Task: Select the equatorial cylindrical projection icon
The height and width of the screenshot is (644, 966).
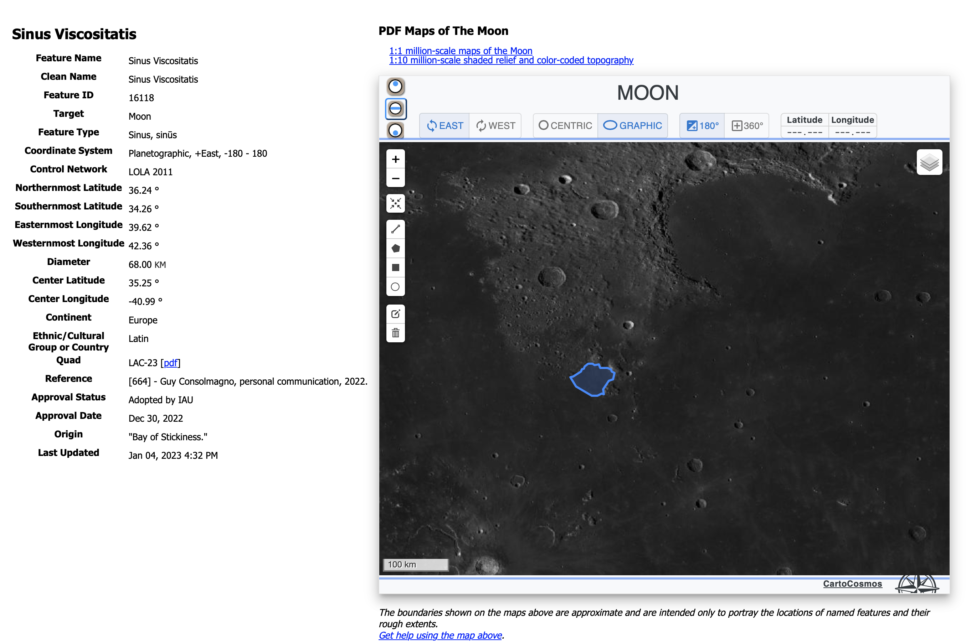Action: [395, 109]
